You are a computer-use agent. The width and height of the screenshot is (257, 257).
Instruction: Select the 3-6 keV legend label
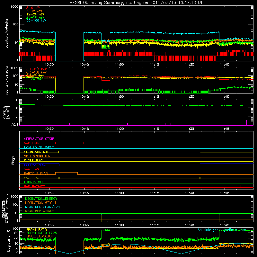click(x=33, y=8)
